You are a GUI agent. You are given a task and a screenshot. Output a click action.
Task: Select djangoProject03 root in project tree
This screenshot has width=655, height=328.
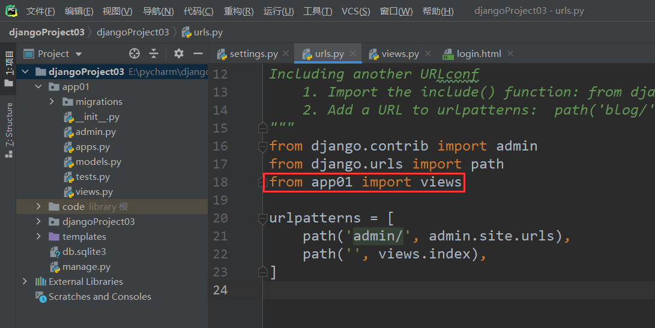[112, 72]
